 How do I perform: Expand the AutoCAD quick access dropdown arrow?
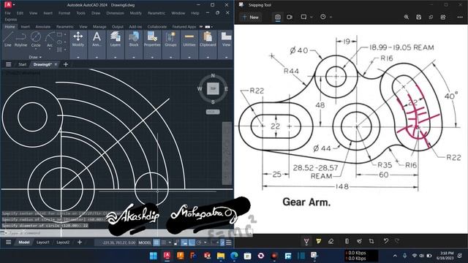pyautogui.click(x=14, y=5)
